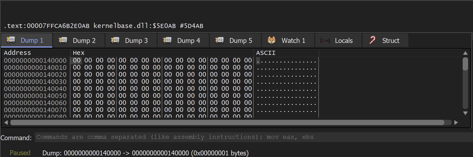
Task: Switch to the Dump 2 tab
Action: coord(79,40)
